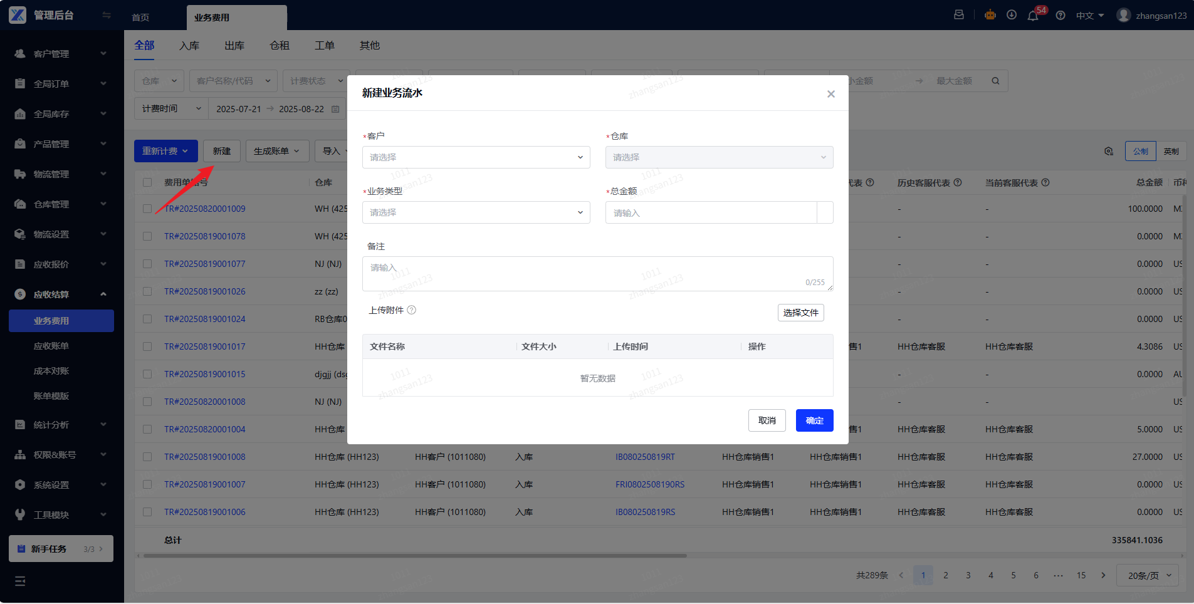
Task: Open the robot assistant icon
Action: (x=990, y=15)
